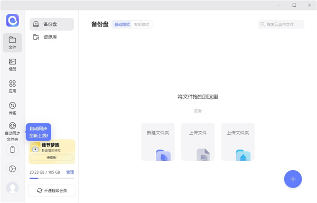317x203 pixels.
Task: Click the 开通超级会员 button
Action: point(52,190)
